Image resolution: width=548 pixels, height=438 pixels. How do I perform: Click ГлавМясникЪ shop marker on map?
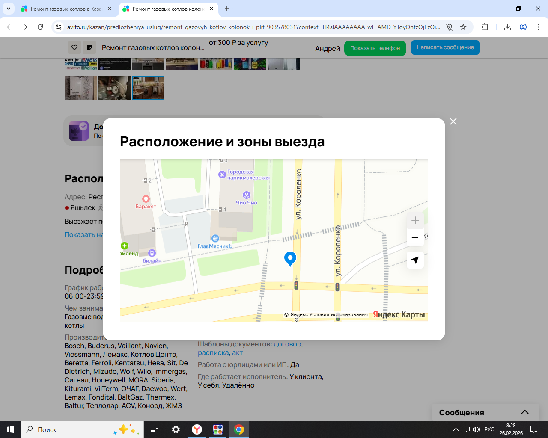pos(215,239)
